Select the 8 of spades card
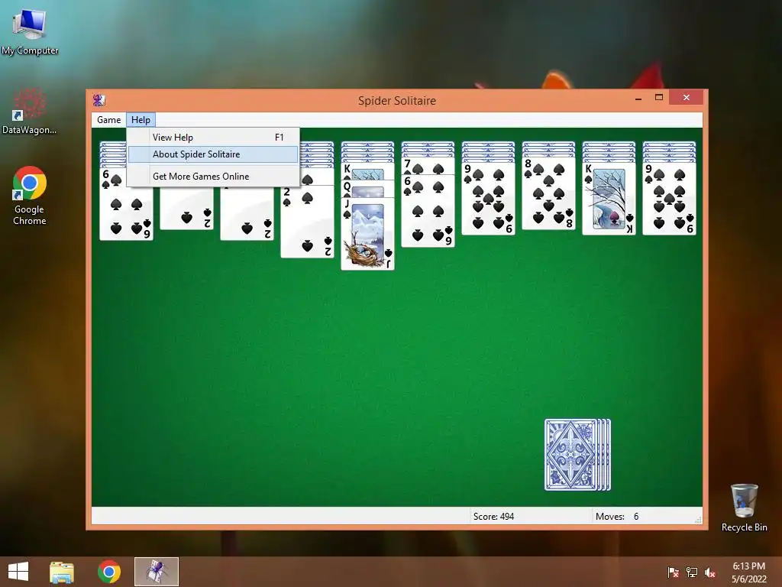The width and height of the screenshot is (782, 587). click(x=548, y=193)
